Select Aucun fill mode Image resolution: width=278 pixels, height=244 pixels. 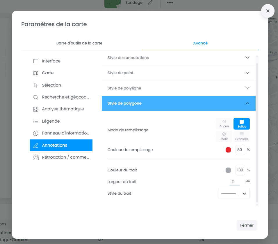coord(224,123)
